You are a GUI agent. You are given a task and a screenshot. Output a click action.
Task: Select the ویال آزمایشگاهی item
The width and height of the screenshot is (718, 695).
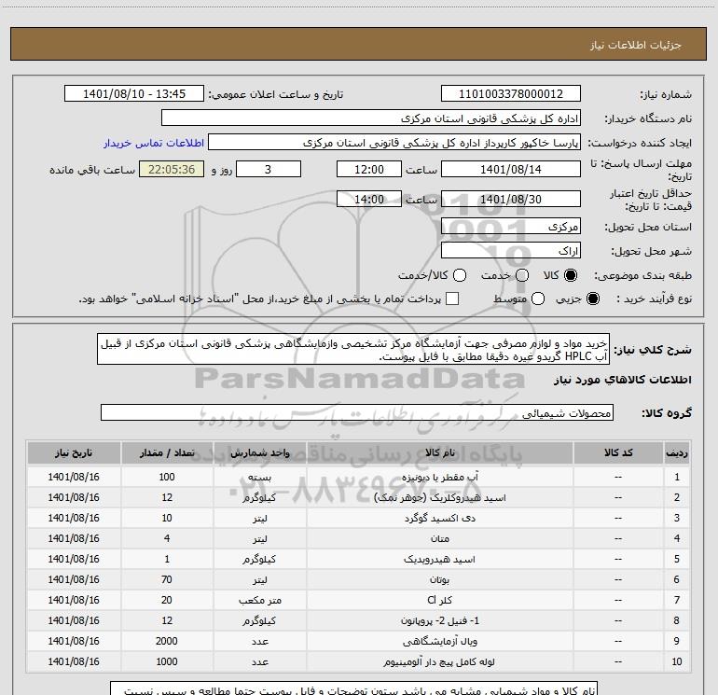tap(439, 642)
